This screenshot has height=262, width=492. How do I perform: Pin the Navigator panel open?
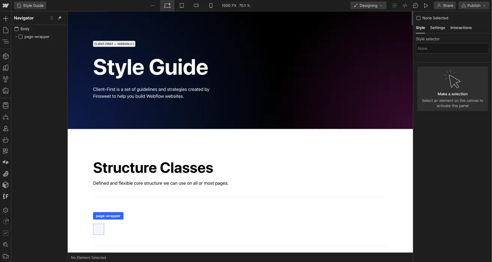point(59,18)
